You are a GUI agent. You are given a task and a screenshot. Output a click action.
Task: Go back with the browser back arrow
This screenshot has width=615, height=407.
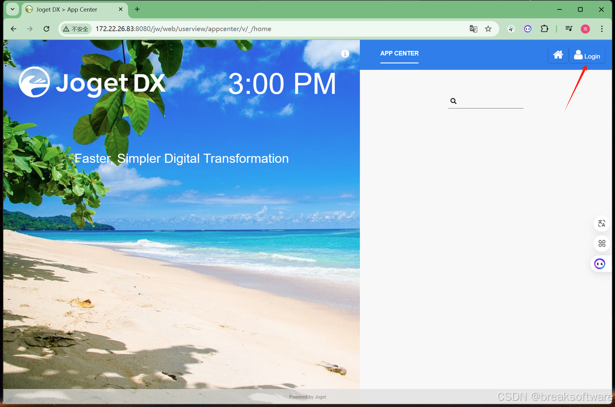pos(13,29)
